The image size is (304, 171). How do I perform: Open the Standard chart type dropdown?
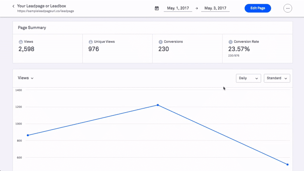(x=277, y=78)
